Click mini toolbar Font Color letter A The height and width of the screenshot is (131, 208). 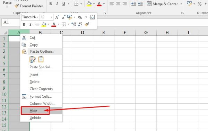[54, 24]
